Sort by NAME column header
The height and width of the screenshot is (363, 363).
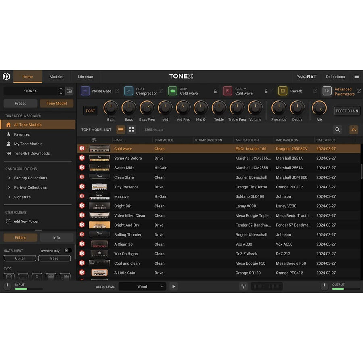119,140
